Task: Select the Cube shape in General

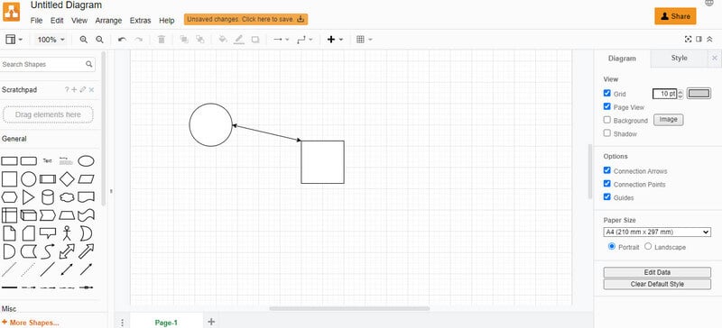Action: point(29,215)
